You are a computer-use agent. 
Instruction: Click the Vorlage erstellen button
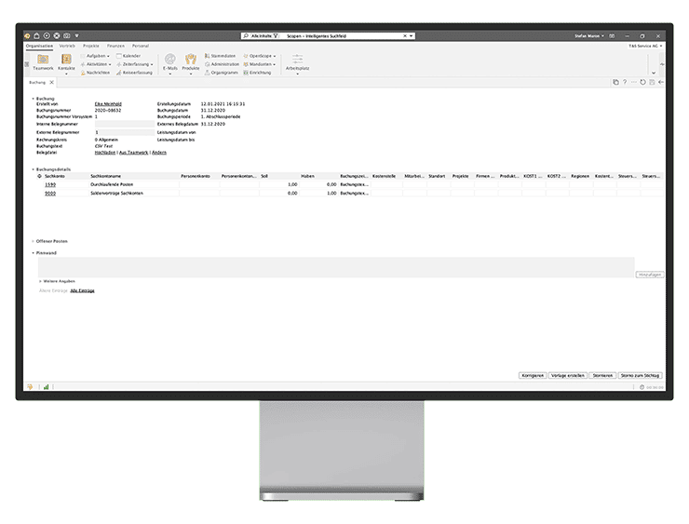tap(567, 375)
